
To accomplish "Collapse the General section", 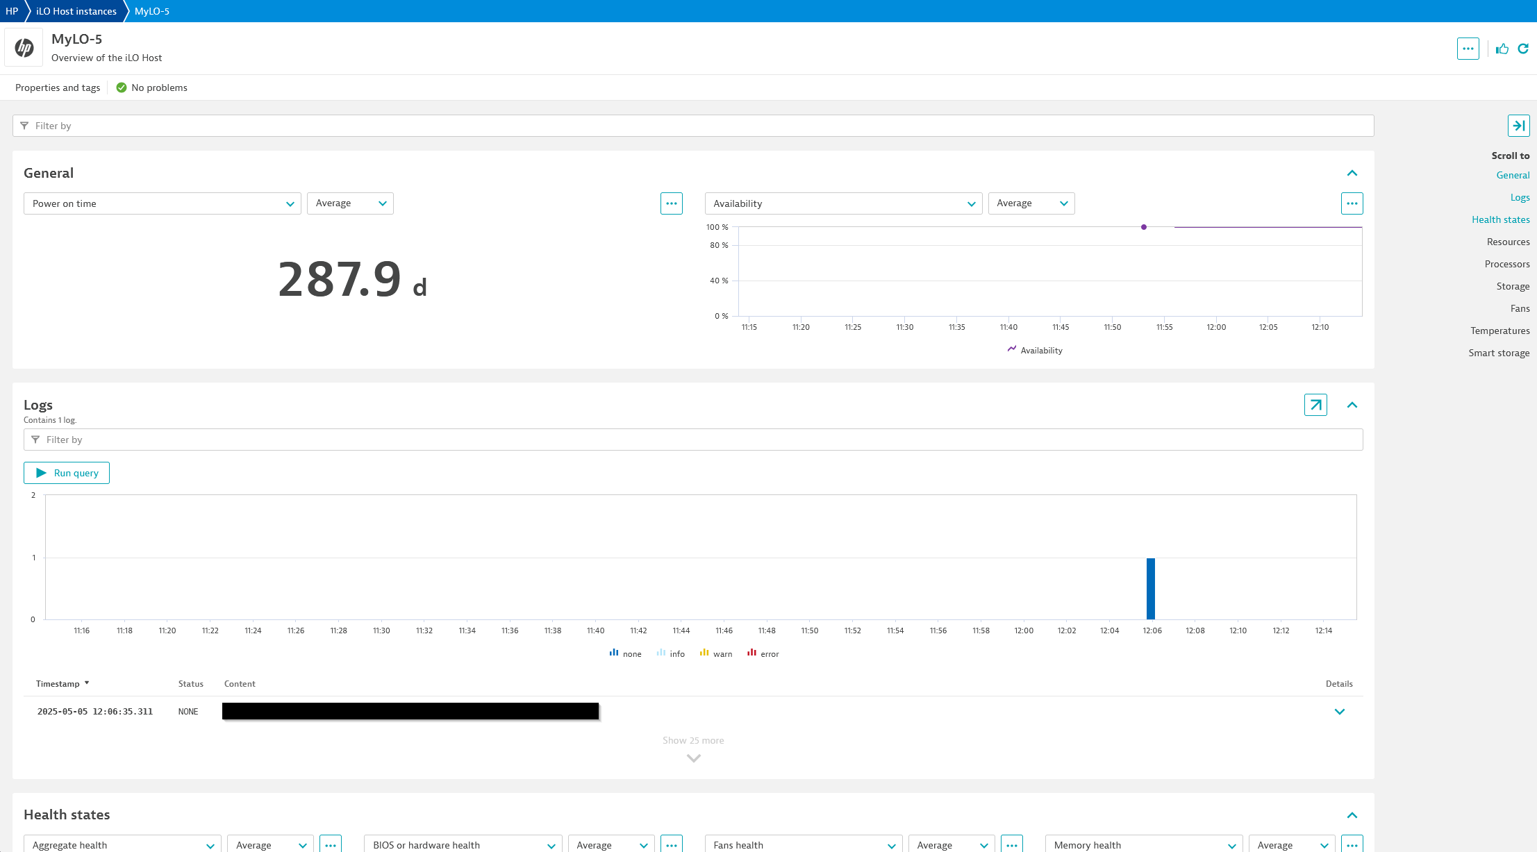I will tap(1352, 173).
